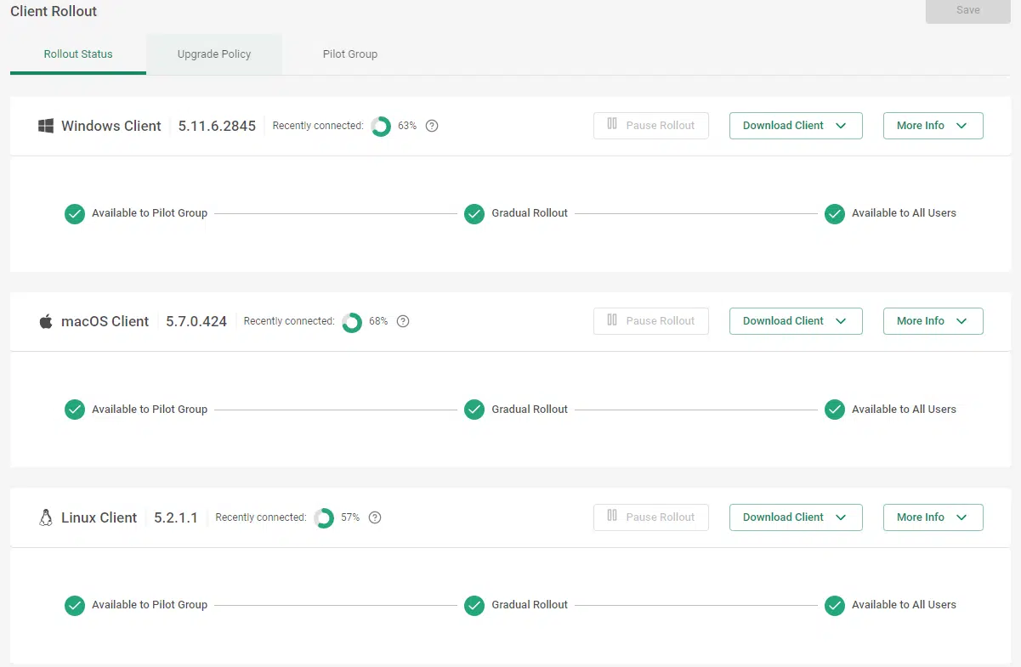The width and height of the screenshot is (1021, 667).
Task: Click help icon beside Windows 63% connected
Action: click(x=432, y=126)
